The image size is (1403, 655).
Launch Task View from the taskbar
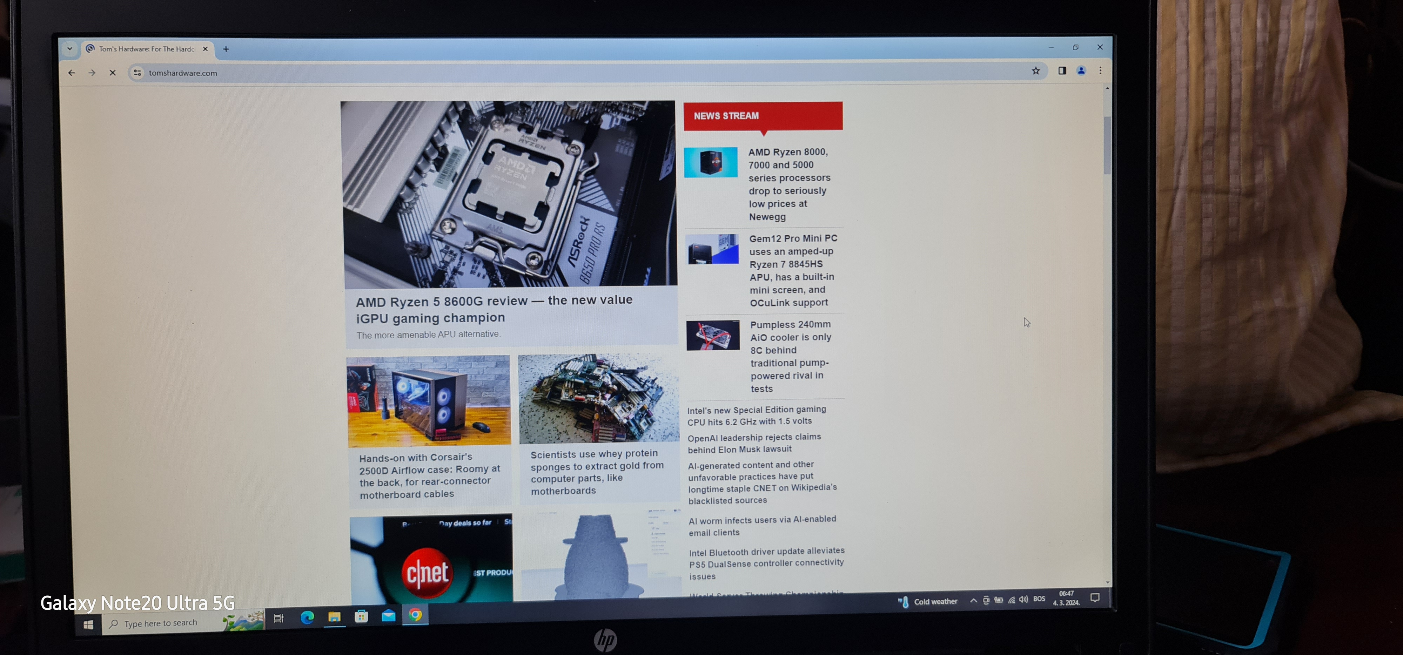coord(278,619)
